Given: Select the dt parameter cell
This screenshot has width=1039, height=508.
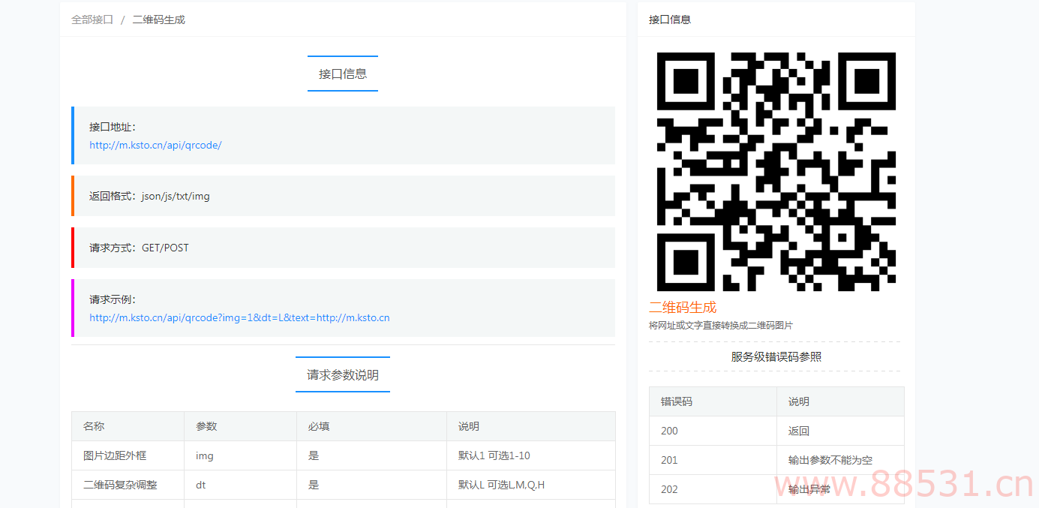Looking at the screenshot, I should pyautogui.click(x=201, y=485).
